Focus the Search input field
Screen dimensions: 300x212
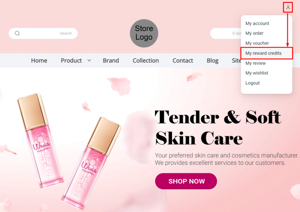tap(43, 33)
